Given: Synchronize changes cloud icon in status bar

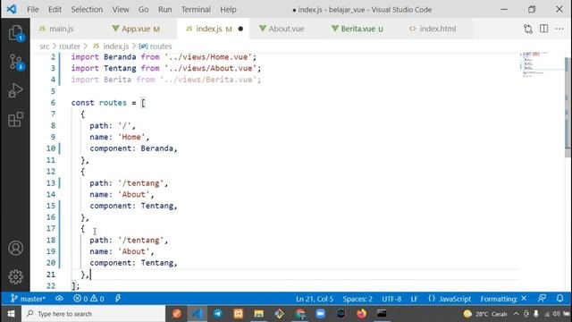Looking at the screenshot, I should click(59, 299).
